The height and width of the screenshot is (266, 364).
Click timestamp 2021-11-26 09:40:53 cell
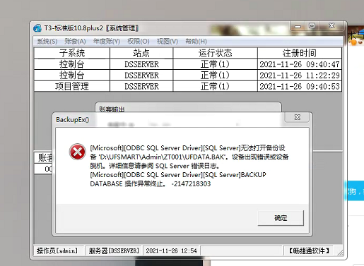300,86
